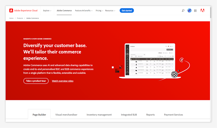217x128 pixels.
Task: Click the laptop product screenshot image
Action: (150, 61)
